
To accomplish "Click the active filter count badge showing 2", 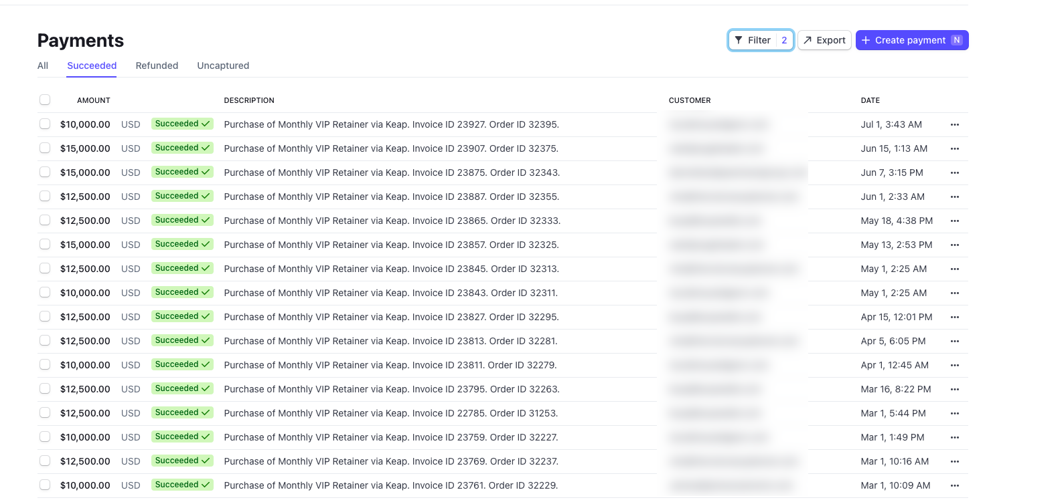I will (784, 40).
